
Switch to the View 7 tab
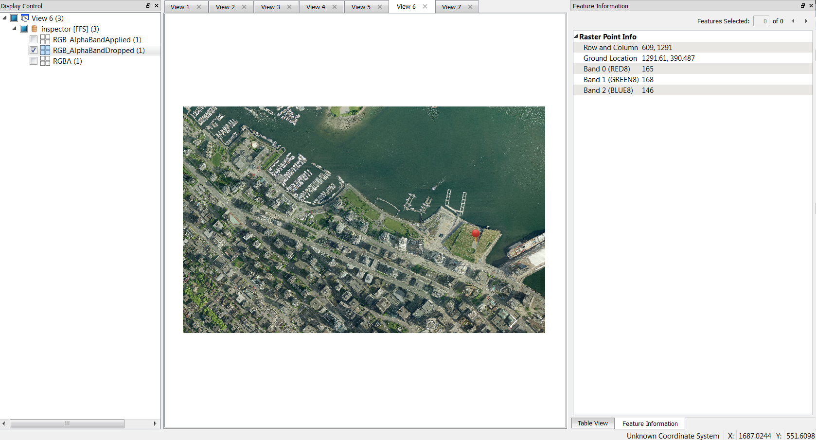[x=451, y=7]
